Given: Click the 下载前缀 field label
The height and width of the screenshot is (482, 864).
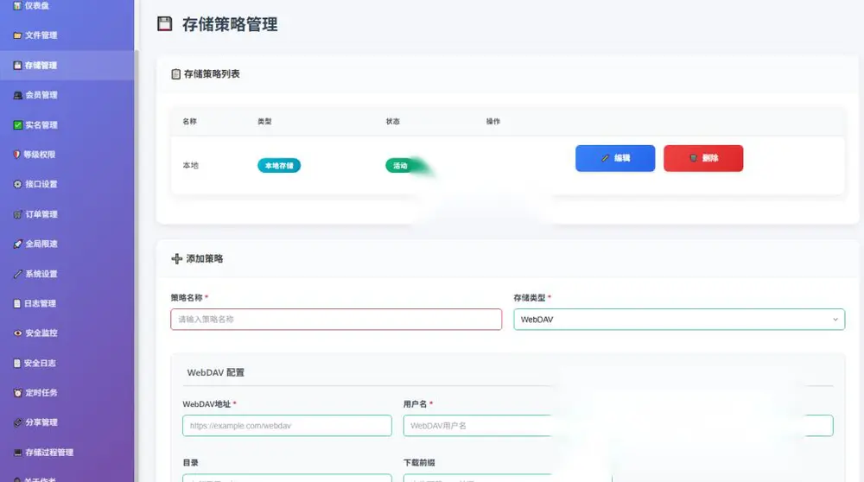Looking at the screenshot, I should (x=419, y=463).
